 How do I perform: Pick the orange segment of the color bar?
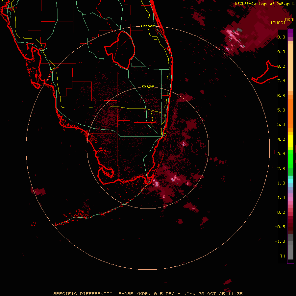[290, 113]
